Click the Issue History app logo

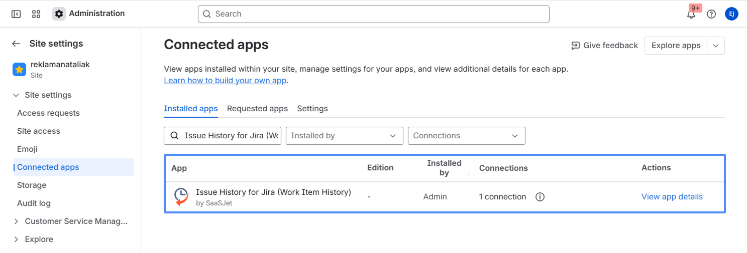point(181,197)
